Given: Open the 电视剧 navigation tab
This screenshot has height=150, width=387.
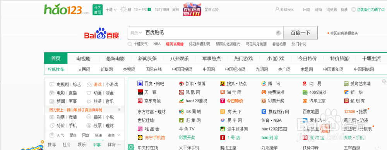Looking at the screenshot, I should coord(83,59).
